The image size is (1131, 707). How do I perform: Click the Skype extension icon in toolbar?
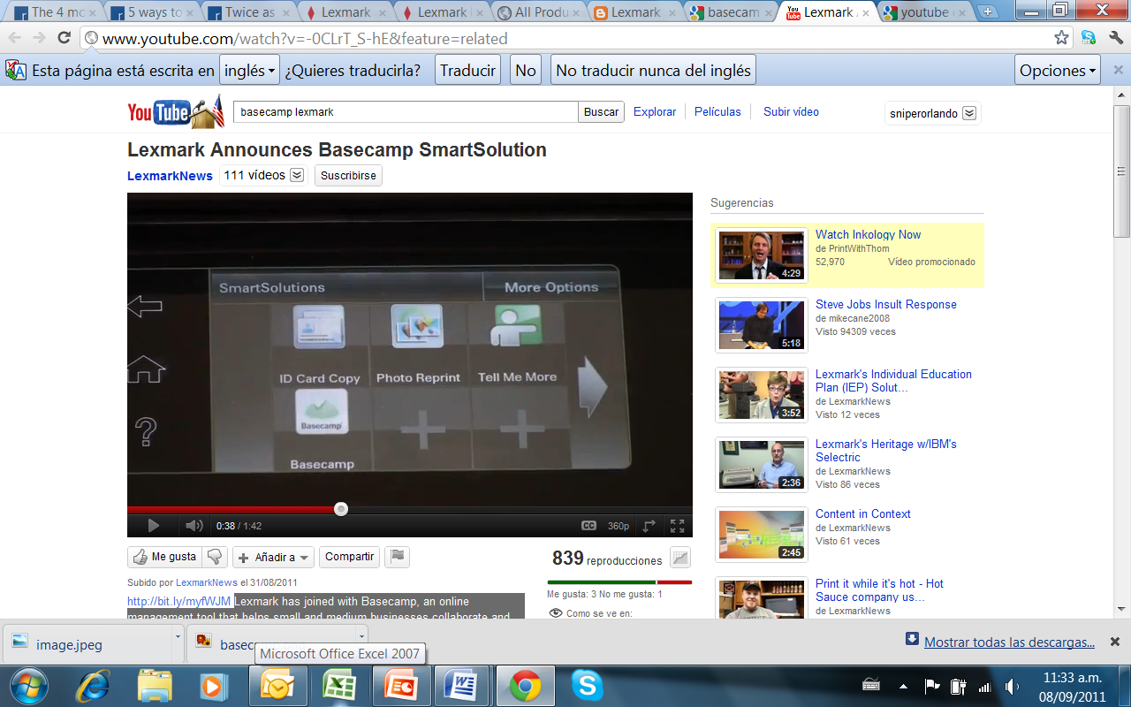pyautogui.click(x=1089, y=38)
